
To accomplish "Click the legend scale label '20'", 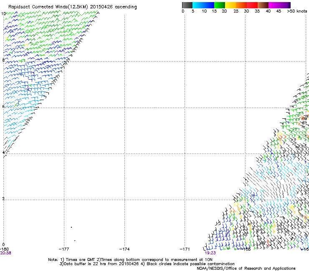I will click(x=224, y=11).
